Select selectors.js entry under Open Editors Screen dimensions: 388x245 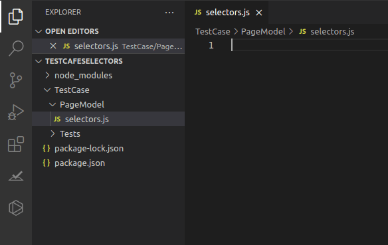click(108, 46)
